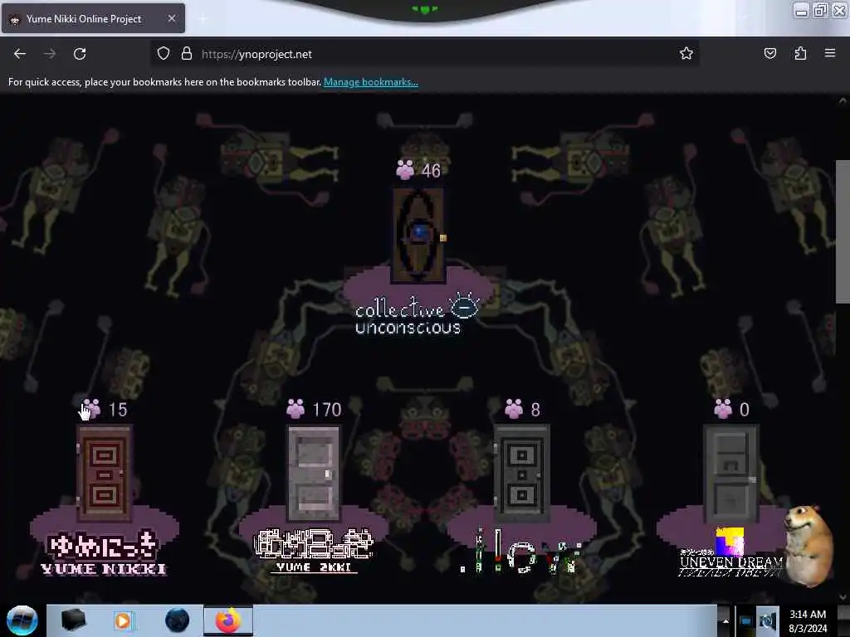Open the black box taskbar app

[73, 620]
